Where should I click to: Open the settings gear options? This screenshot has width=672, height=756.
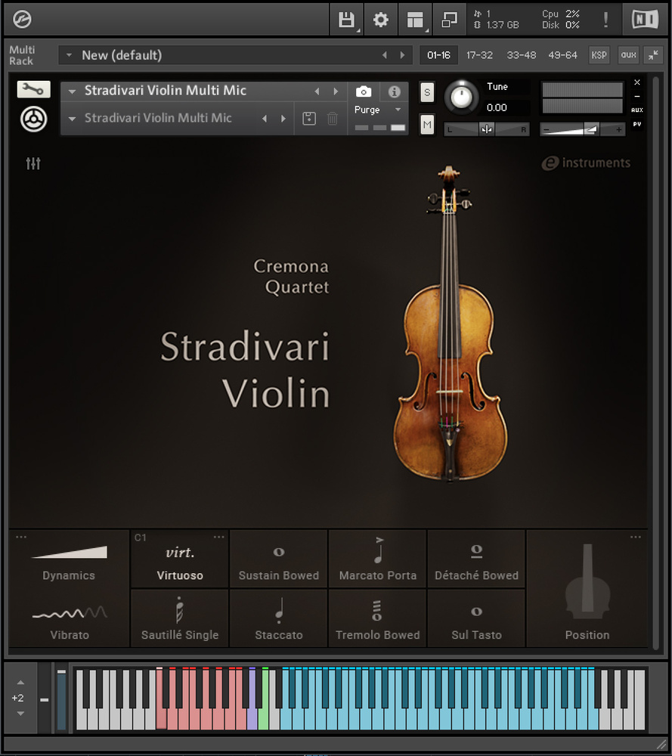click(x=381, y=20)
